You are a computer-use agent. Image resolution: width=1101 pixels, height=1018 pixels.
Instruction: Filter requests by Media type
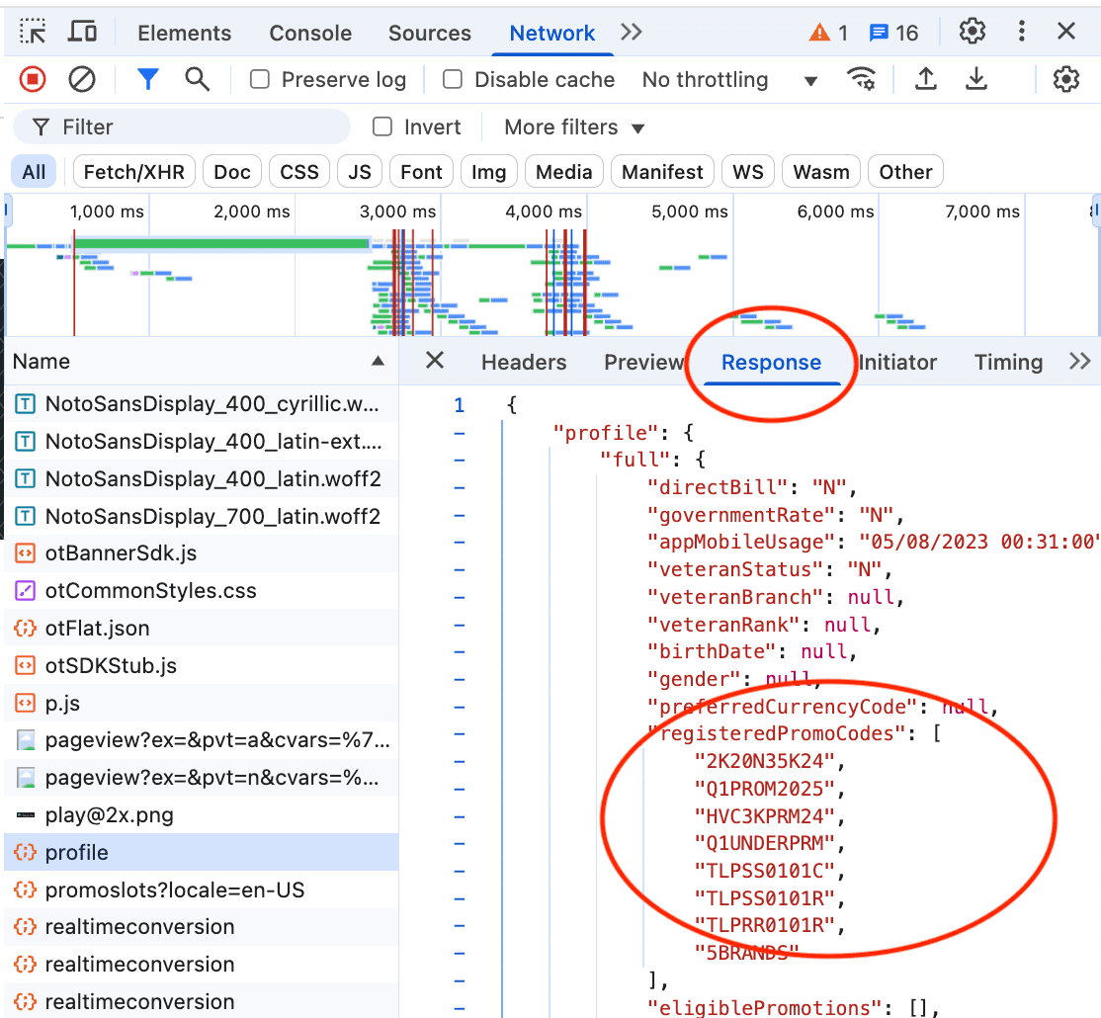coord(563,172)
